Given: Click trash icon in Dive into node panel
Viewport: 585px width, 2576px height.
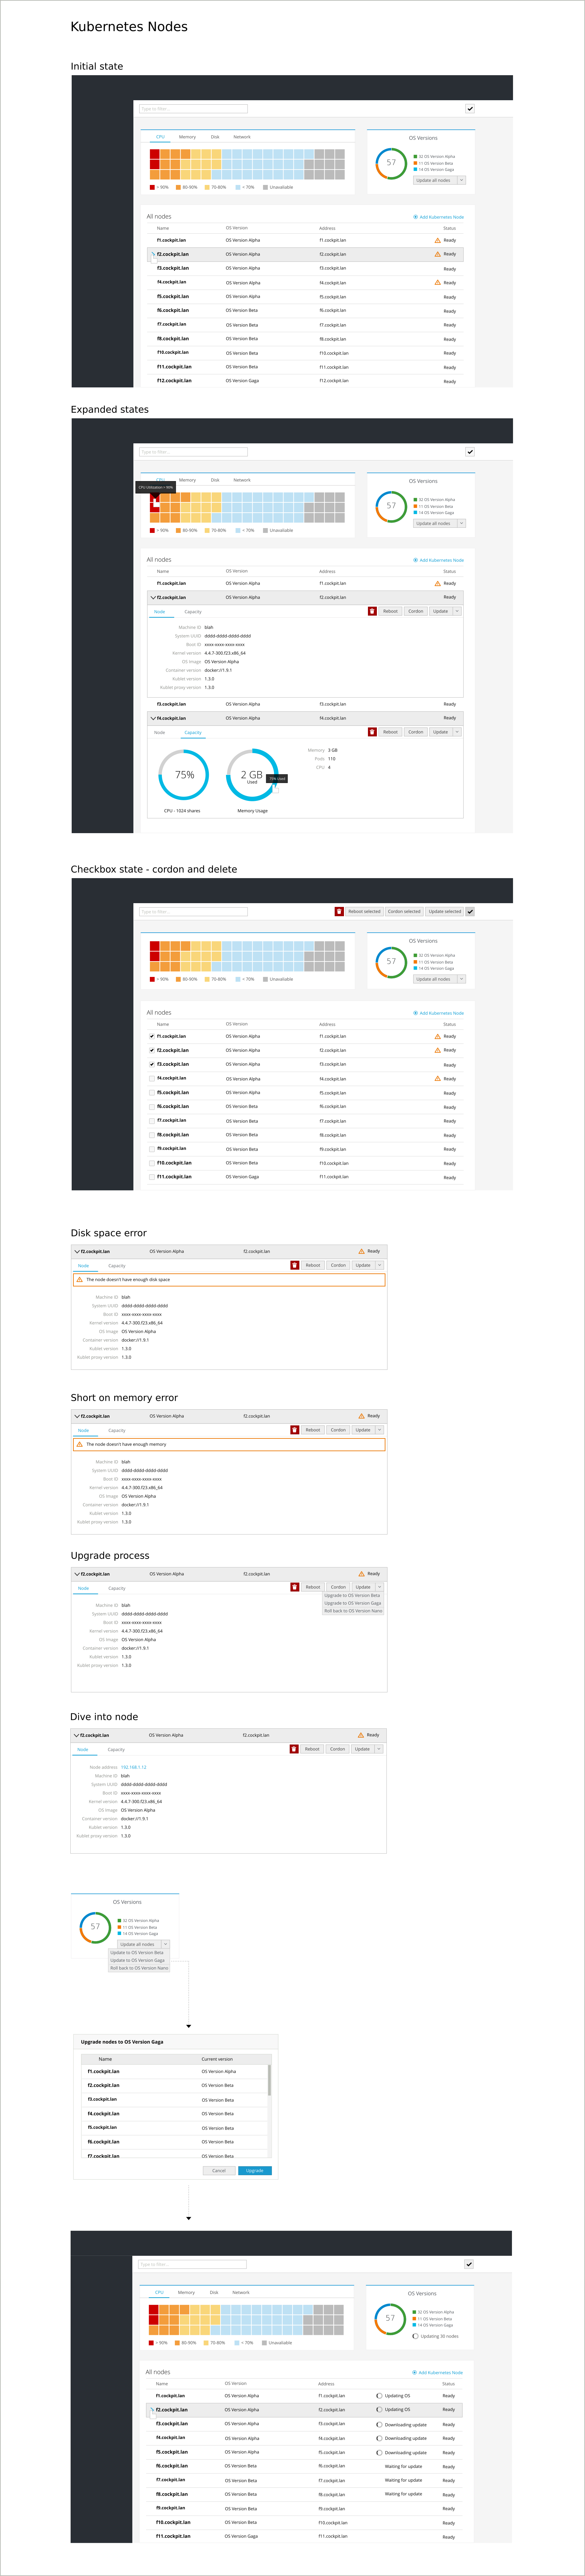Looking at the screenshot, I should coord(294,1749).
